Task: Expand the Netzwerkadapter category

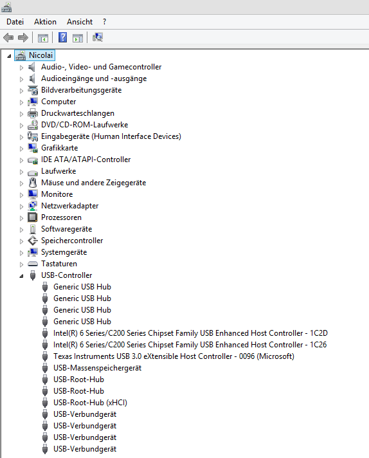Action: [x=21, y=206]
